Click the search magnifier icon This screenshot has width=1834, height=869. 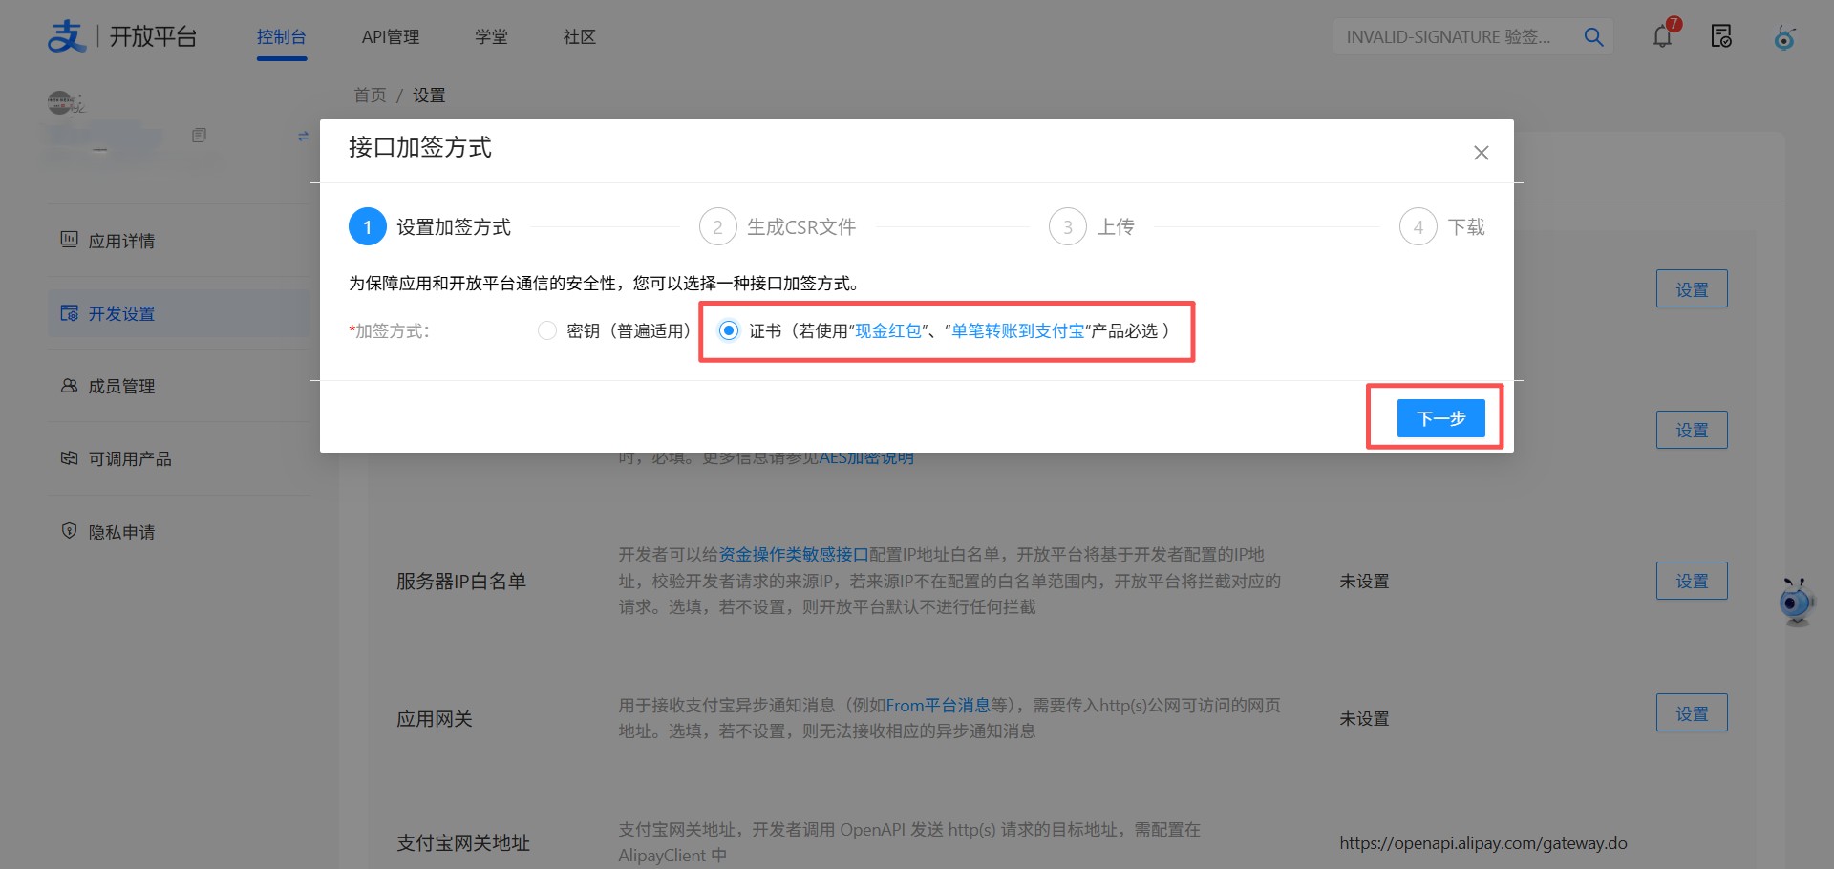click(1593, 36)
